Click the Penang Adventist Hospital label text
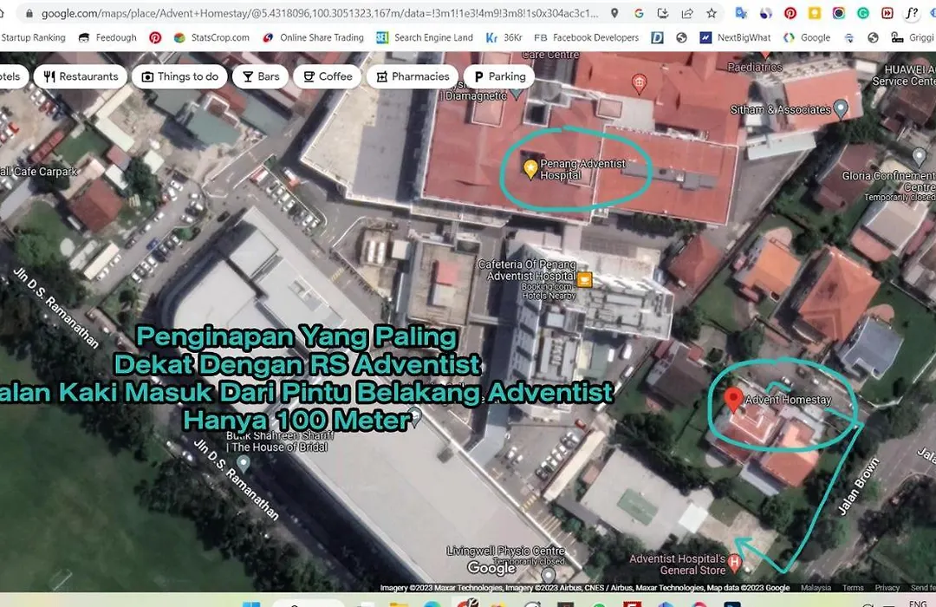 pyautogui.click(x=582, y=169)
